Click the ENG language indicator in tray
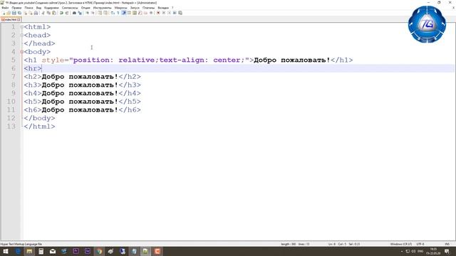456x256 pixels. tap(420, 251)
